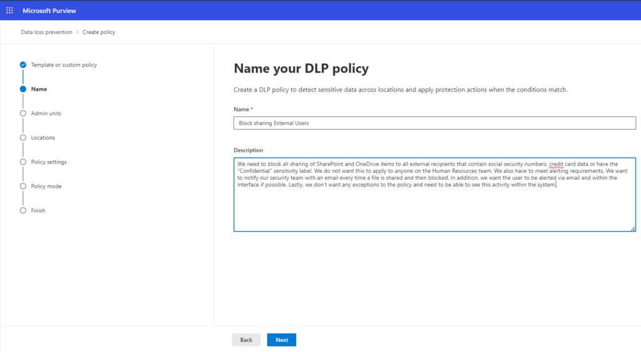This screenshot has width=641, height=352.
Task: Jump to the Admin units step
Action: (46, 113)
